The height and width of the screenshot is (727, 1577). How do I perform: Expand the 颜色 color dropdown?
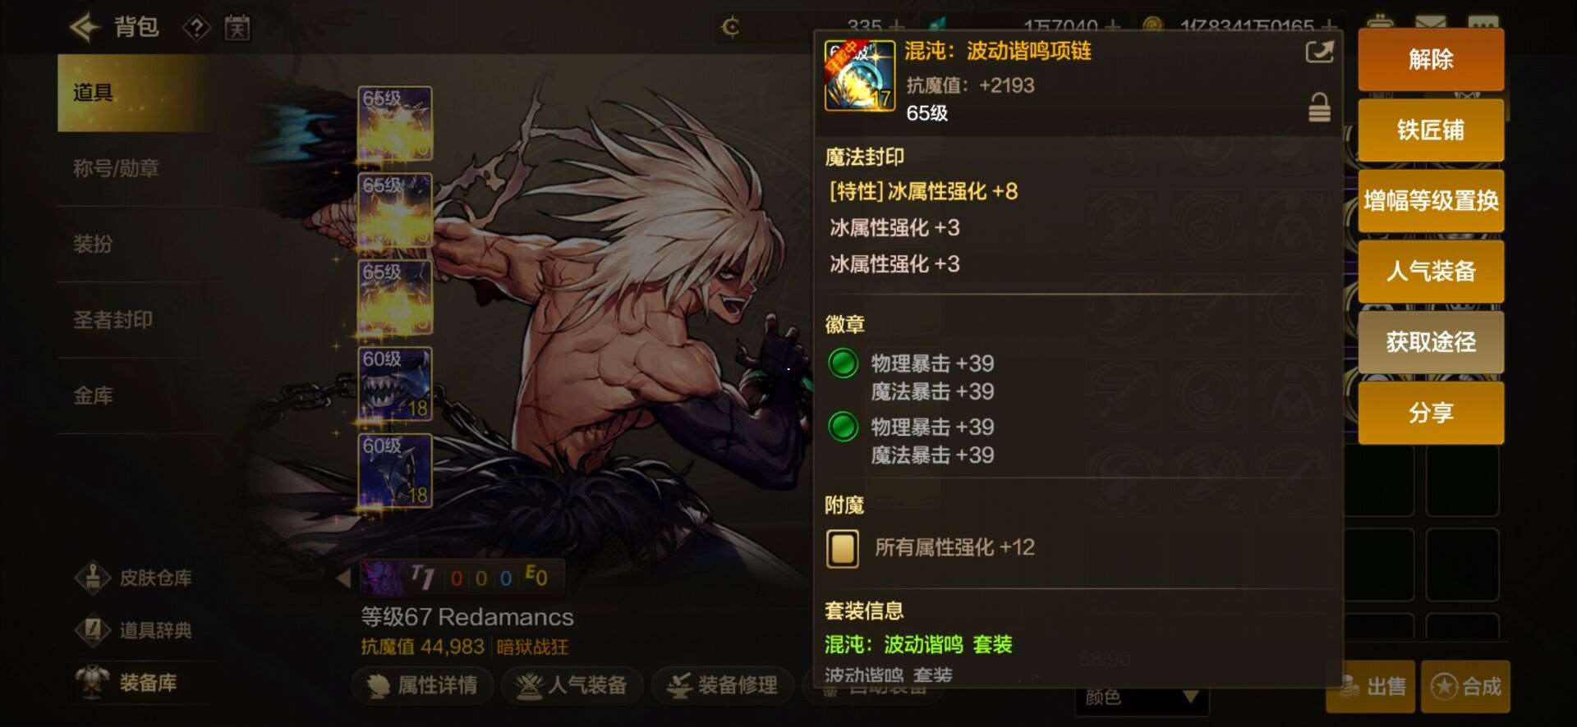[1142, 697]
